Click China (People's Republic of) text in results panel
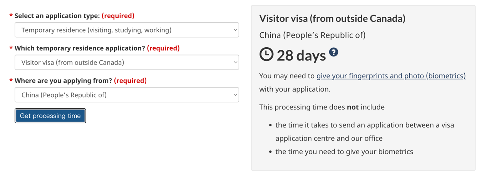 click(312, 35)
